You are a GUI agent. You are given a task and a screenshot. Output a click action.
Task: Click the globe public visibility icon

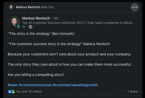pyautogui.click(x=30, y=27)
